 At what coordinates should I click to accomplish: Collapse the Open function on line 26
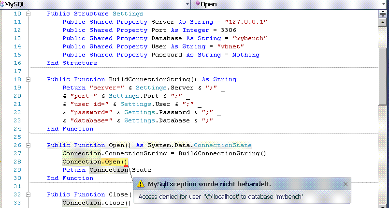(x=29, y=145)
